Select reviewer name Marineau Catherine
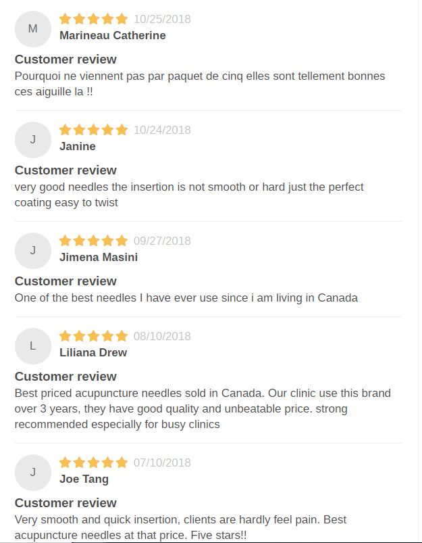Viewport: 422px width, 543px height. [112, 35]
